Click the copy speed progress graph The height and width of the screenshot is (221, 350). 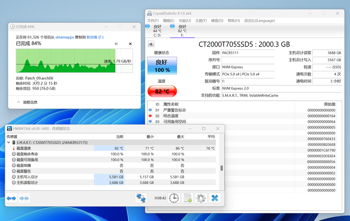point(74,60)
